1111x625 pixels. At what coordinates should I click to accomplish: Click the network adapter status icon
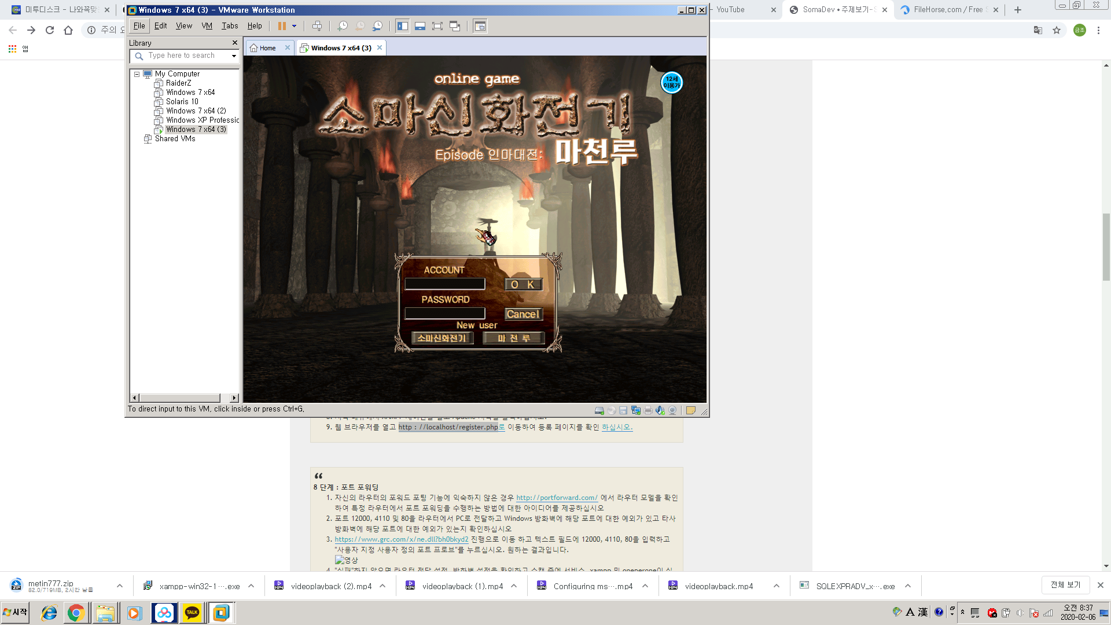635,410
